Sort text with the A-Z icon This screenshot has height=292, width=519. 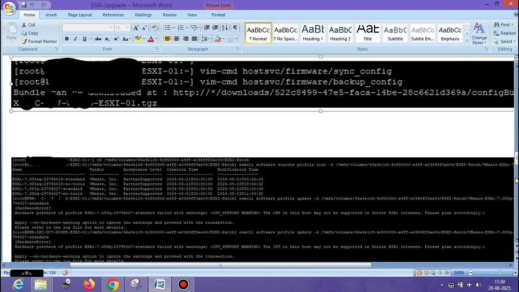click(225, 28)
